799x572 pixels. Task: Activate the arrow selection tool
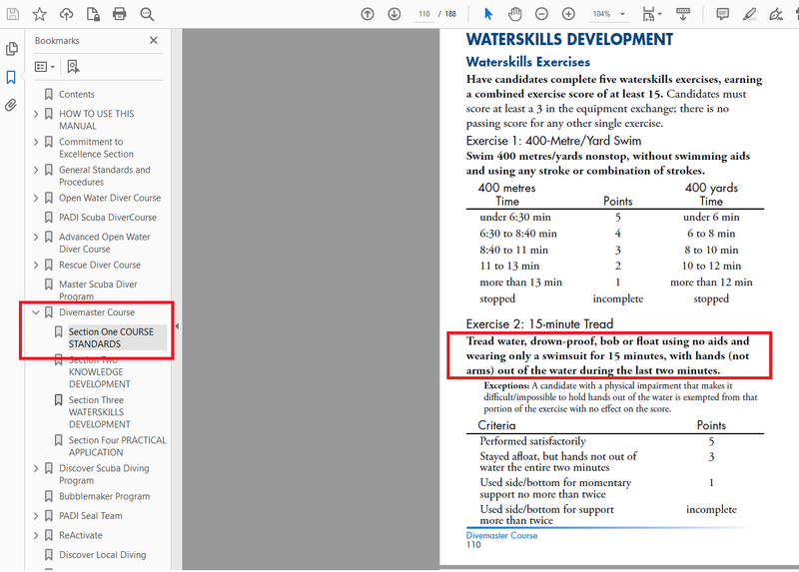pos(488,14)
